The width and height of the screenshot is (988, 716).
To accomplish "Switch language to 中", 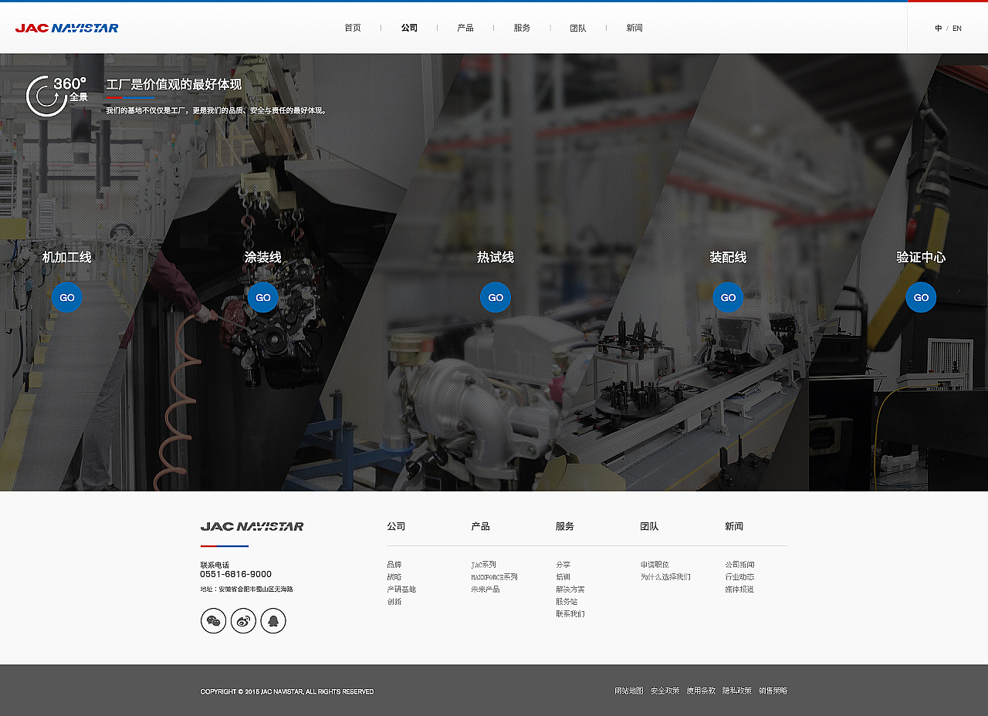I will 939,29.
